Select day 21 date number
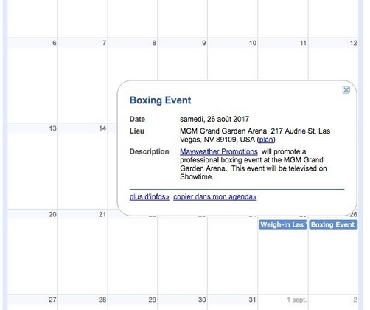Viewport: 370px width, 310px height. point(102,215)
